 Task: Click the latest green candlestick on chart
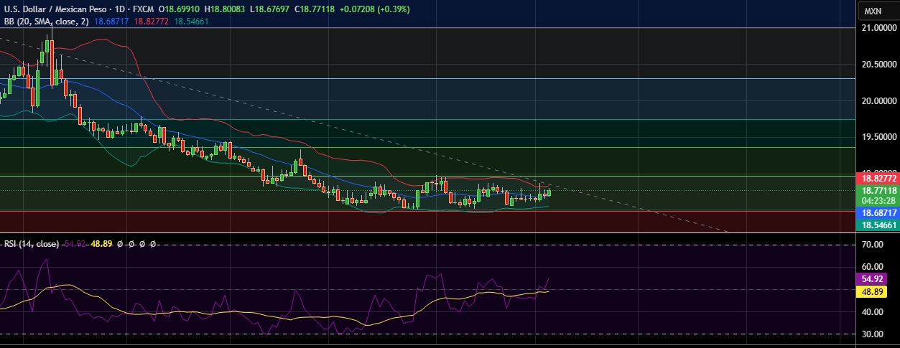click(549, 192)
